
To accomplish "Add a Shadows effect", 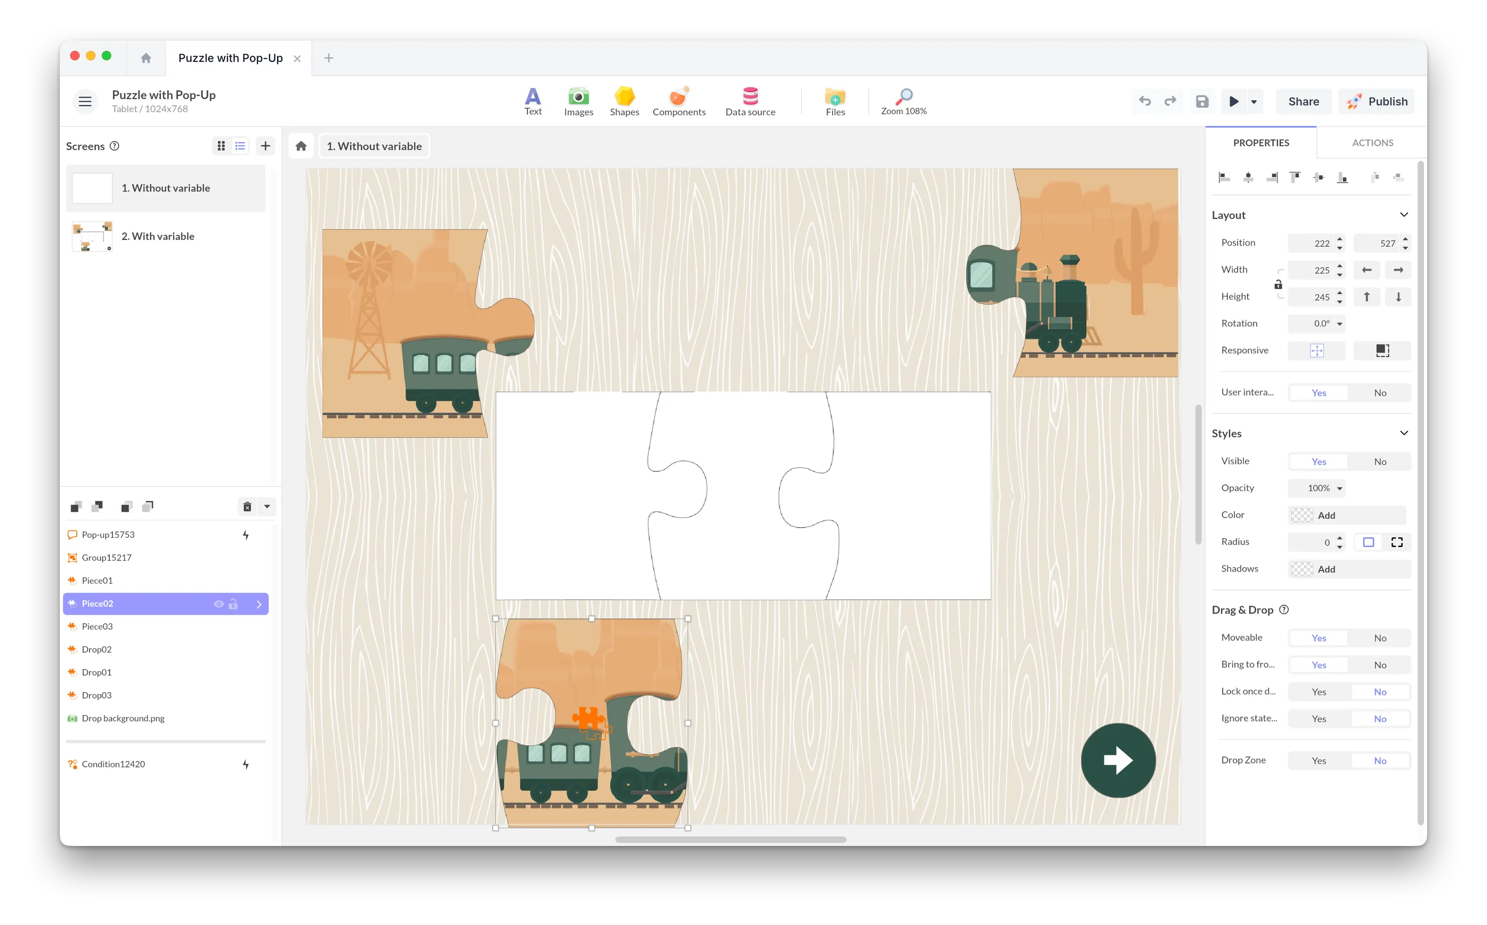I will [1348, 569].
